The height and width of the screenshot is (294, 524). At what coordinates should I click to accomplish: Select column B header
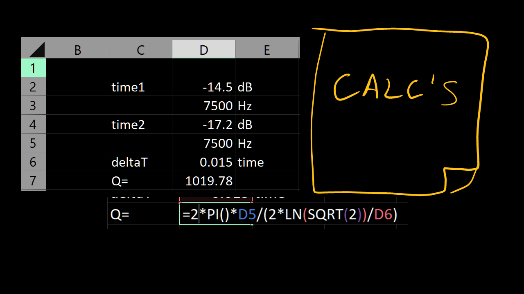78,49
